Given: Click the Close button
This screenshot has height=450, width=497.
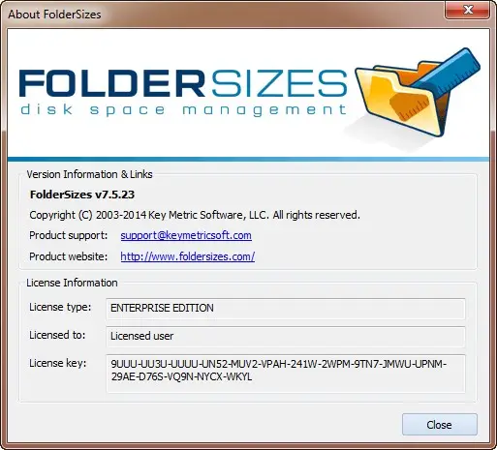Looking at the screenshot, I should pos(440,425).
